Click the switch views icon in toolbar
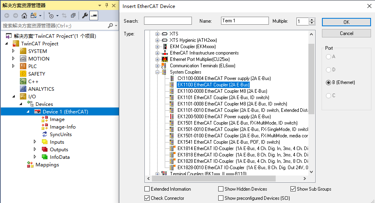The width and height of the screenshot is (375, 203). (33, 16)
